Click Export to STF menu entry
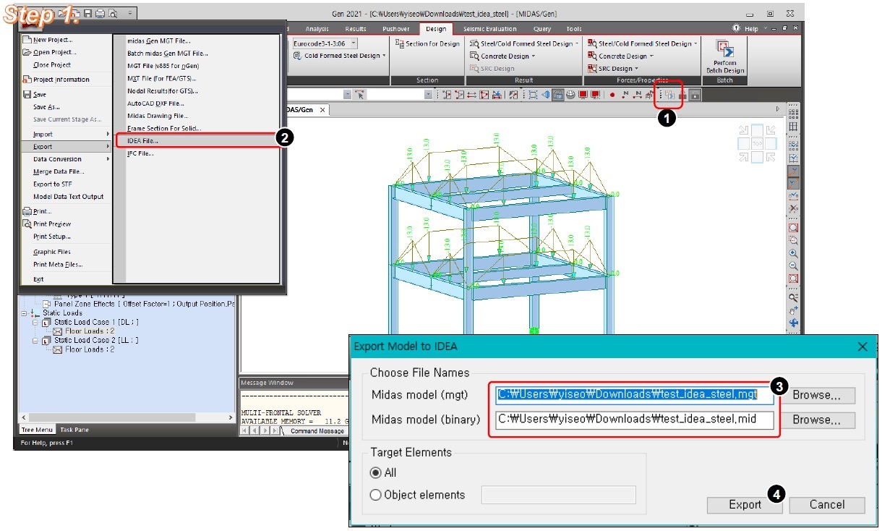 (x=52, y=184)
